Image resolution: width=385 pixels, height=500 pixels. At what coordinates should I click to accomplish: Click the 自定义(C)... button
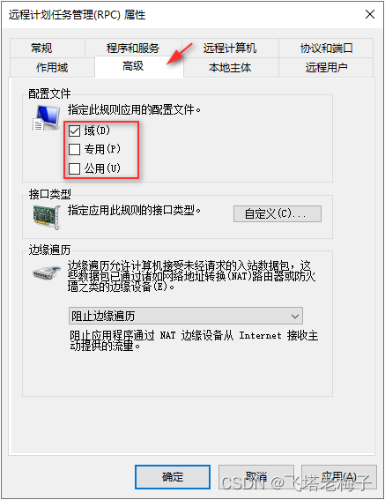point(278,213)
